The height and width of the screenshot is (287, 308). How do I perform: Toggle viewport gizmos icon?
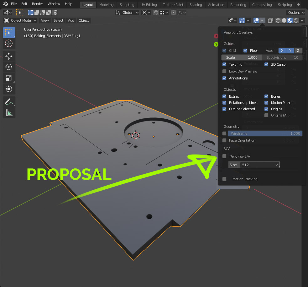pyautogui.click(x=242, y=20)
